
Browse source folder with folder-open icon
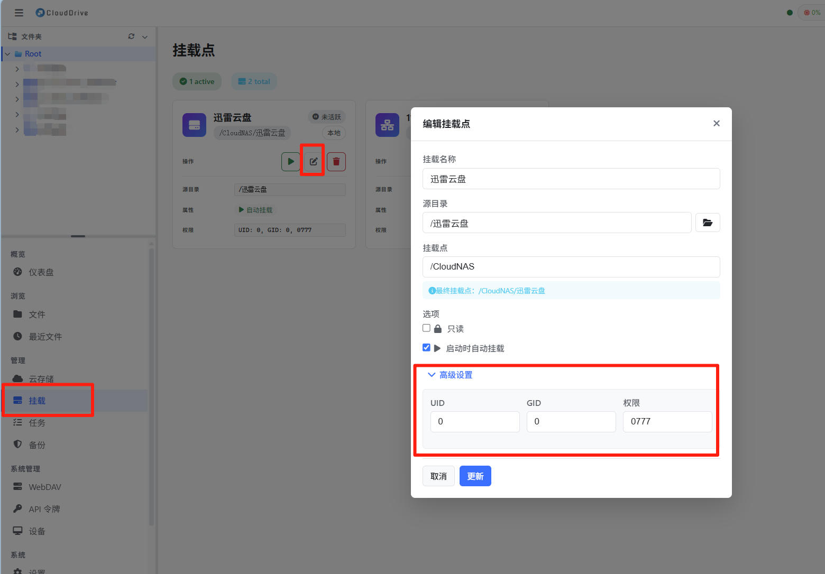708,223
